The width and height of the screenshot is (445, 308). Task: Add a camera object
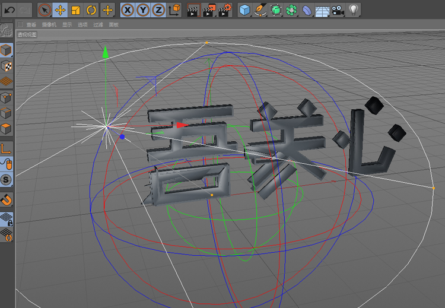pos(338,11)
